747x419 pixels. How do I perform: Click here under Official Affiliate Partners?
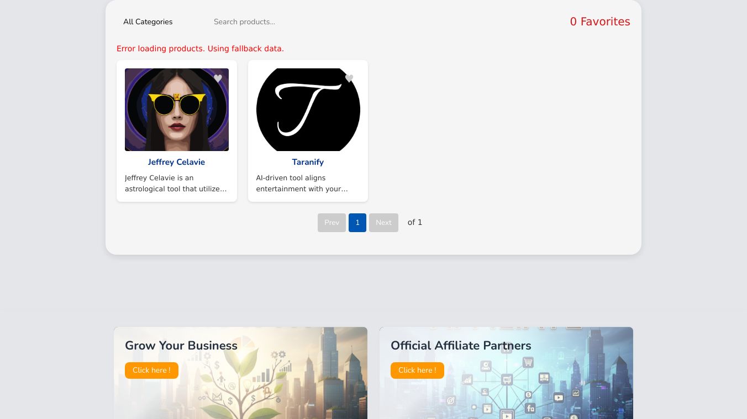[417, 370]
